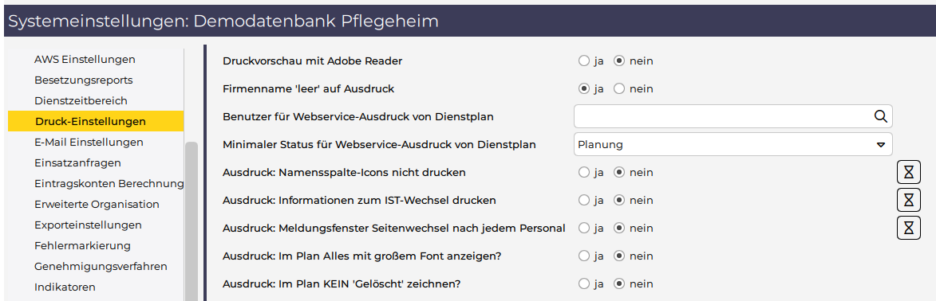
Task: Open Exporteinstellungen section
Action: pyautogui.click(x=89, y=225)
